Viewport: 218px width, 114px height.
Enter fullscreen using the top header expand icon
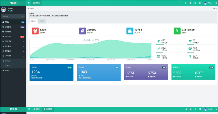(200, 3)
